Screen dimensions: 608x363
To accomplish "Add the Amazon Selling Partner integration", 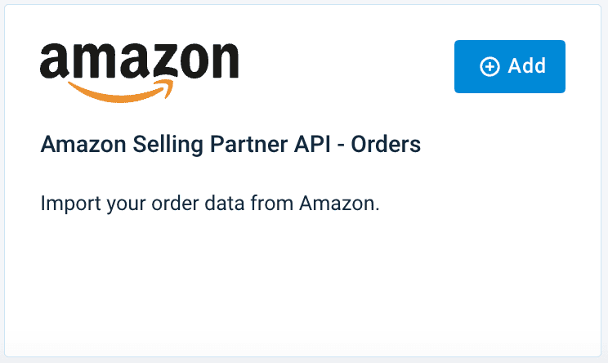I will 510,66.
